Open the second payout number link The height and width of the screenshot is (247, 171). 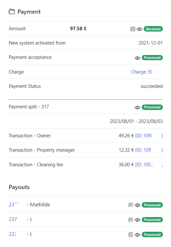tap(13, 219)
